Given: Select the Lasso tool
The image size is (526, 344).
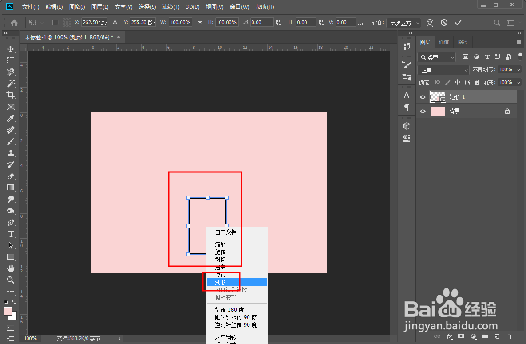Looking at the screenshot, I should tap(11, 72).
